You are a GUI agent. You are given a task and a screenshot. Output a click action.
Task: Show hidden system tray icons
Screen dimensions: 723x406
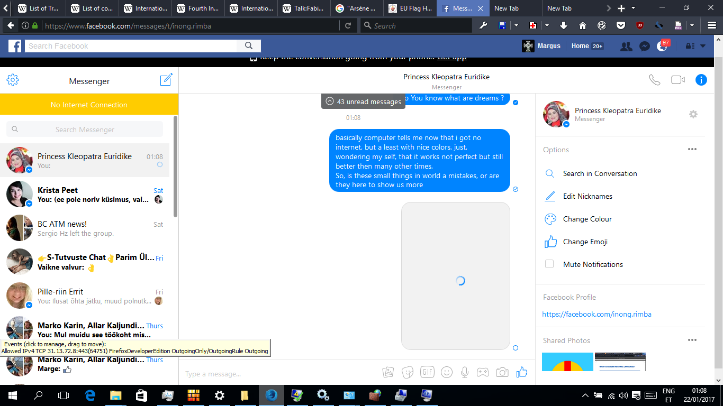[585, 395]
